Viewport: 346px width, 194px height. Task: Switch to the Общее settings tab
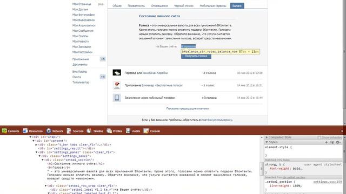117,6
